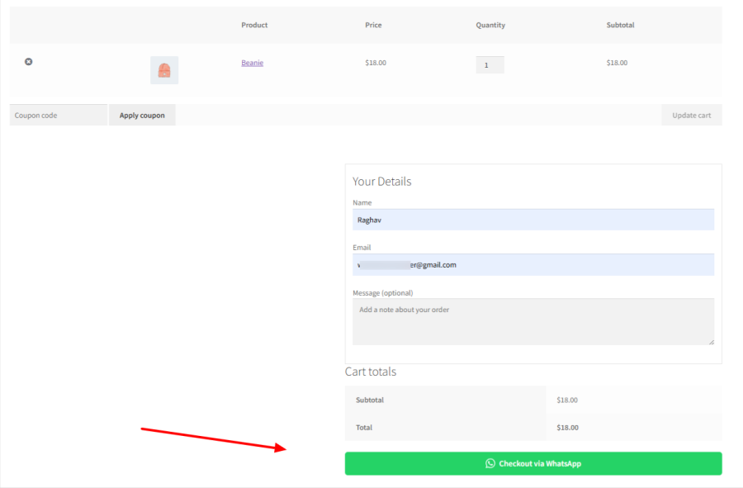Click the Total row label

(x=364, y=428)
